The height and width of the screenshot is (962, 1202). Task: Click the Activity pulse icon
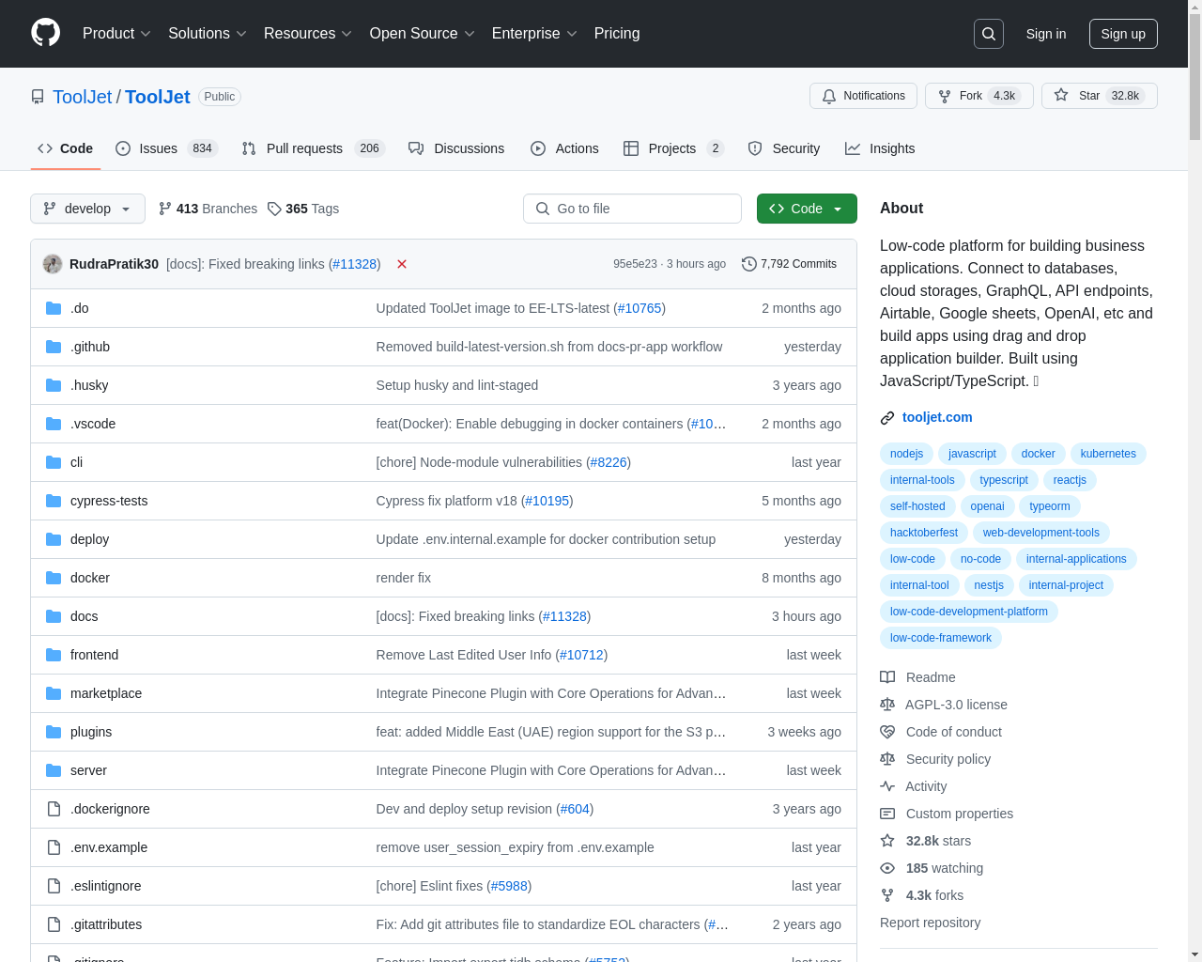(x=887, y=786)
